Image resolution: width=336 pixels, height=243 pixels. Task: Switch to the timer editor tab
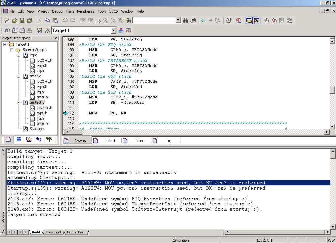pos(136,141)
